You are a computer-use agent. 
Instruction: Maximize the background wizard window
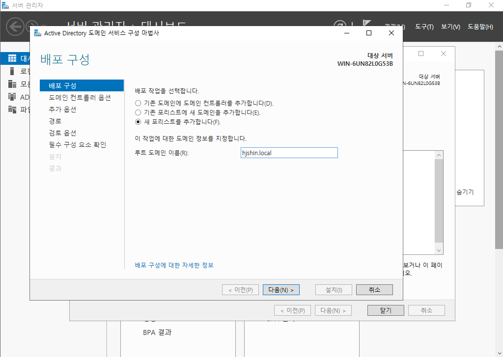(421, 54)
